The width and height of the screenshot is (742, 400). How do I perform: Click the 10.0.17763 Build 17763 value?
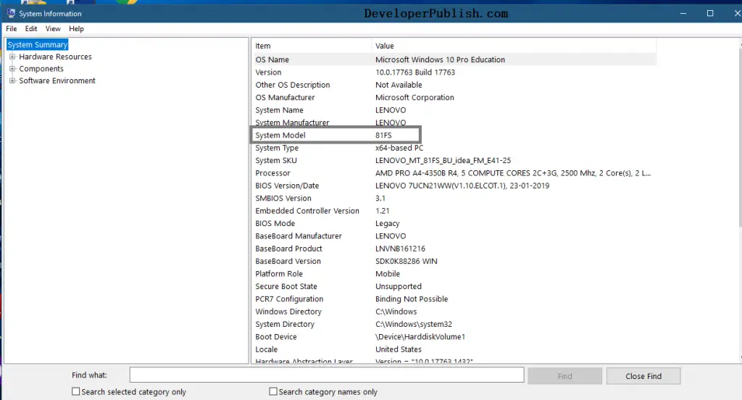tap(415, 72)
